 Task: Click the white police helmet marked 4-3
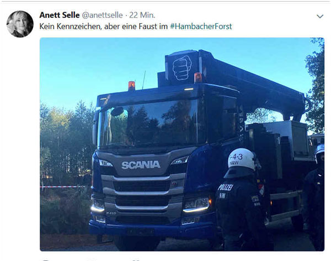tap(242, 159)
